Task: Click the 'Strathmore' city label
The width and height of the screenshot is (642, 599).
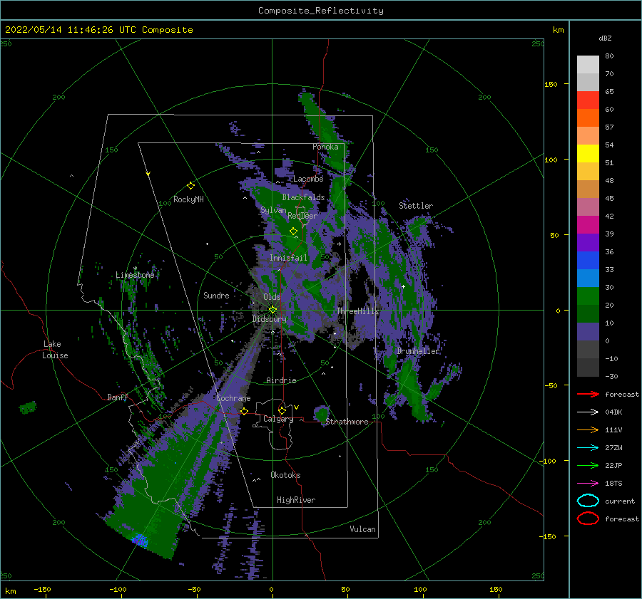Action: pyautogui.click(x=347, y=422)
